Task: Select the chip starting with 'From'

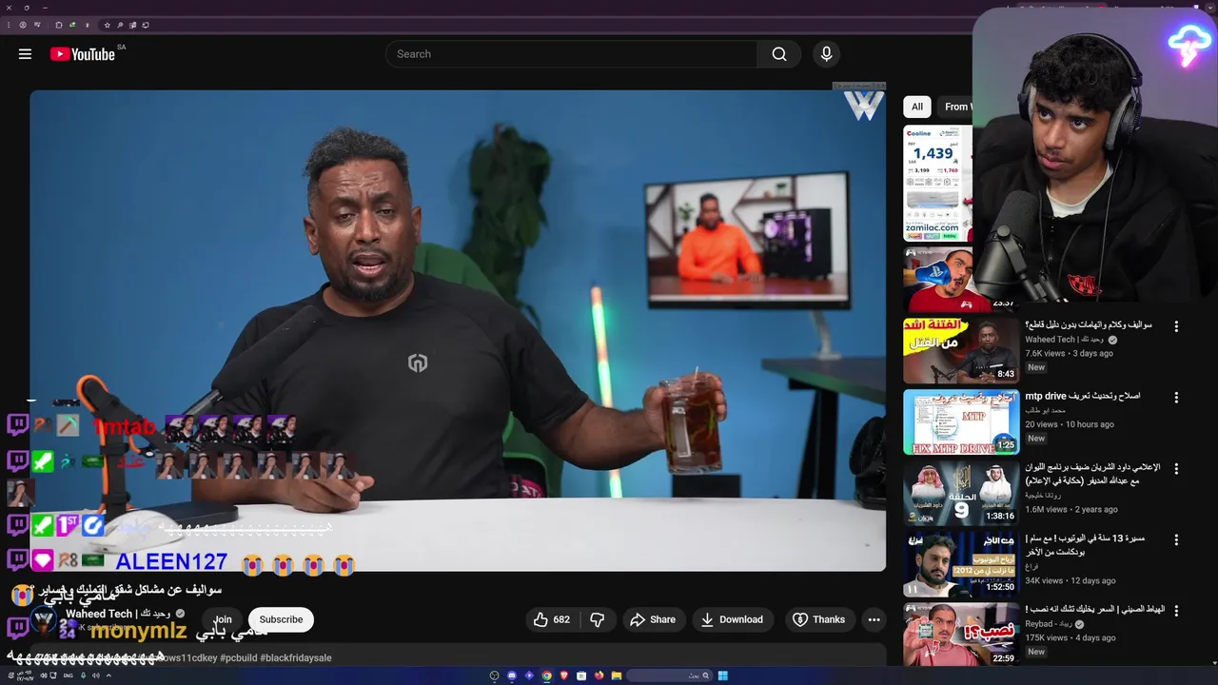Action: click(954, 107)
